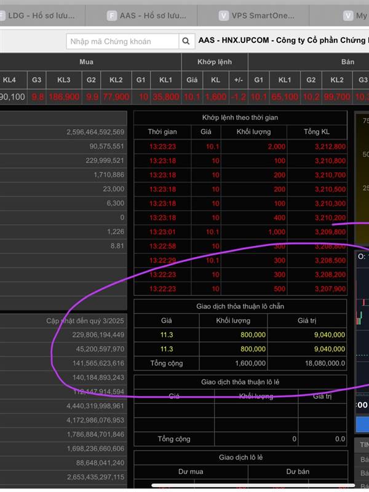Click the Khớp lệnh theo thời gian header

240,117
